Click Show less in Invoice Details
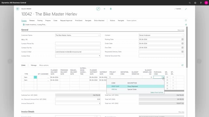The image size is (209, 117). click(181, 112)
